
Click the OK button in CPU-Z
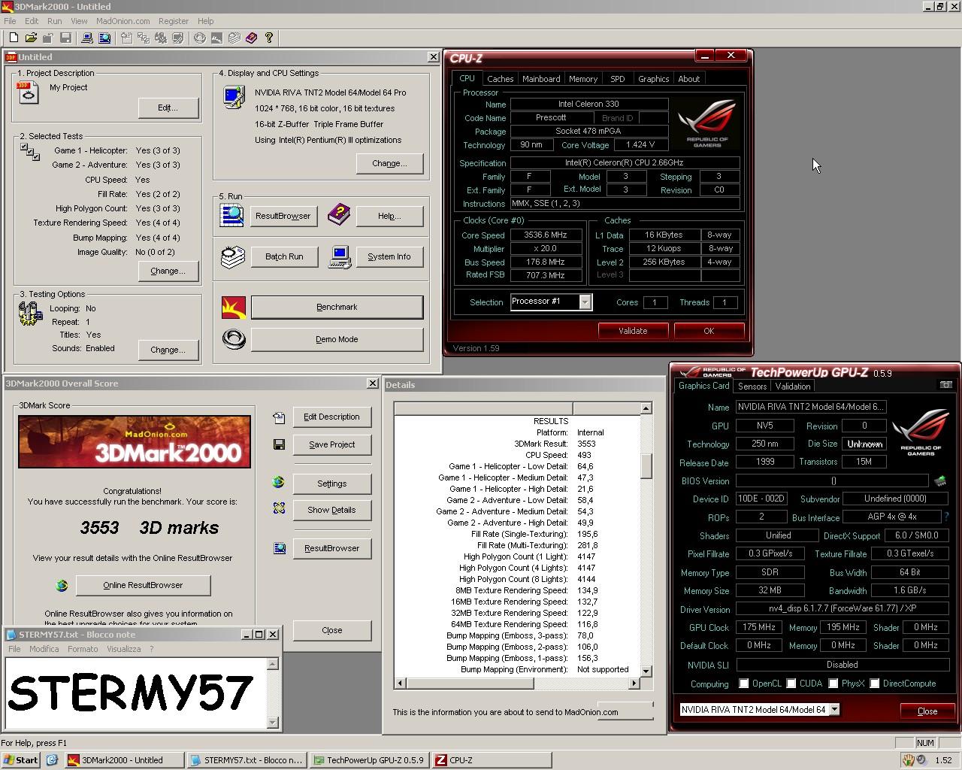[709, 331]
